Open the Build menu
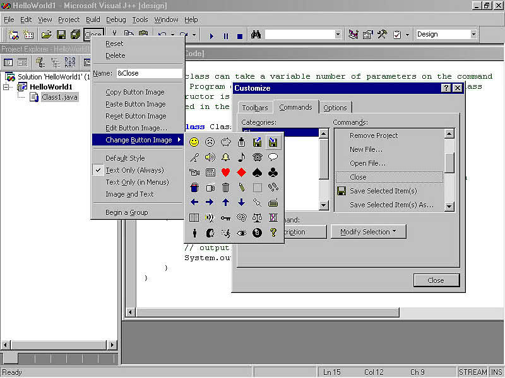The image size is (505, 378). point(93,20)
